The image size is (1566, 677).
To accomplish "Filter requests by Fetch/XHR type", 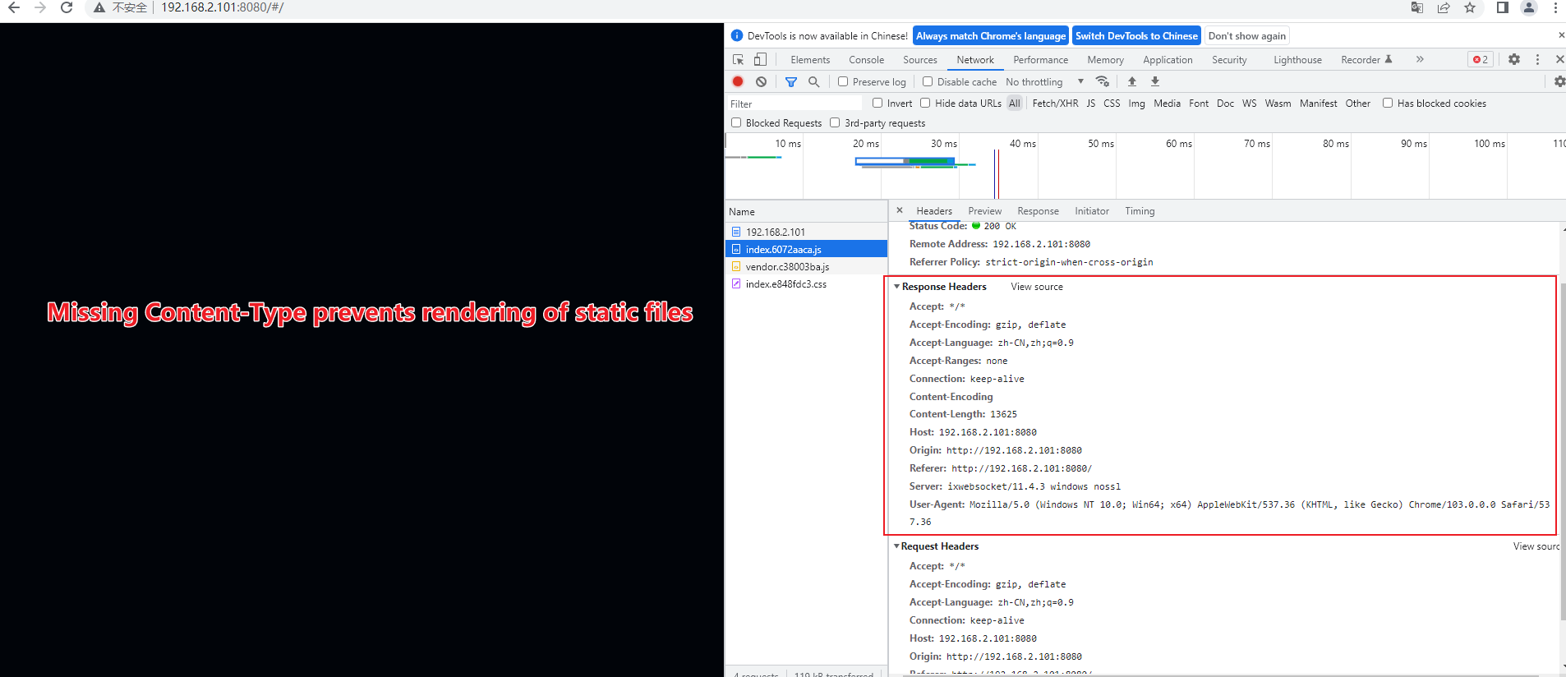I will pos(1055,104).
